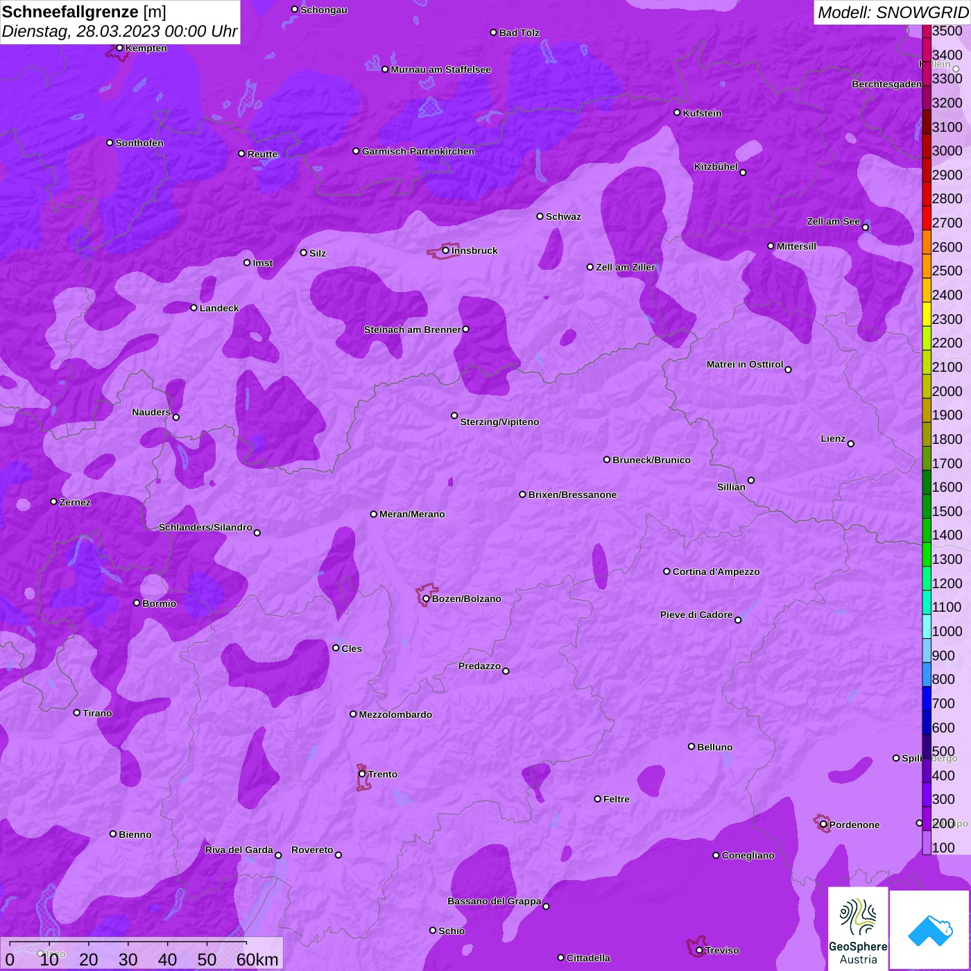Click the Tirano location dot
The width and height of the screenshot is (971, 971).
tap(77, 712)
